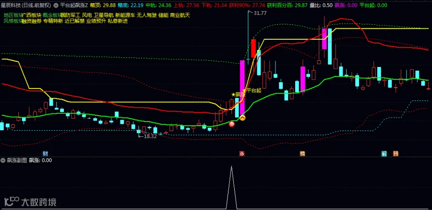Click the 平台起飙涨Z indicator name
Screen dimensions: 432x210
coord(74,5)
